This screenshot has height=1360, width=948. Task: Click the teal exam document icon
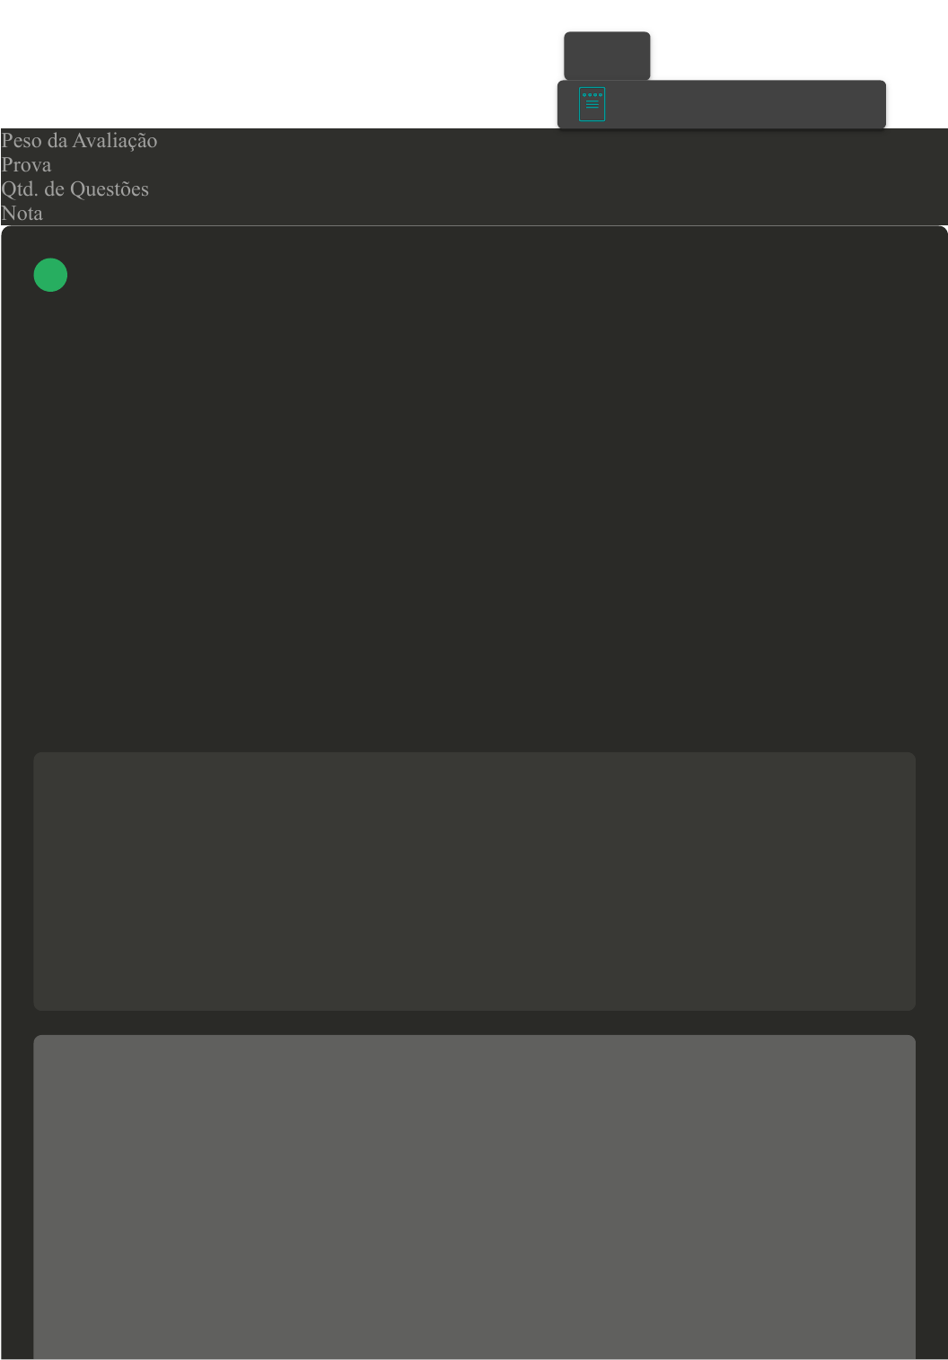[x=592, y=104]
